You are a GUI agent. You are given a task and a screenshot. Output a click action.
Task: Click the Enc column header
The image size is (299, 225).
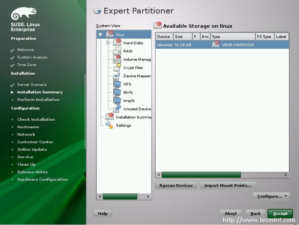click(x=205, y=36)
